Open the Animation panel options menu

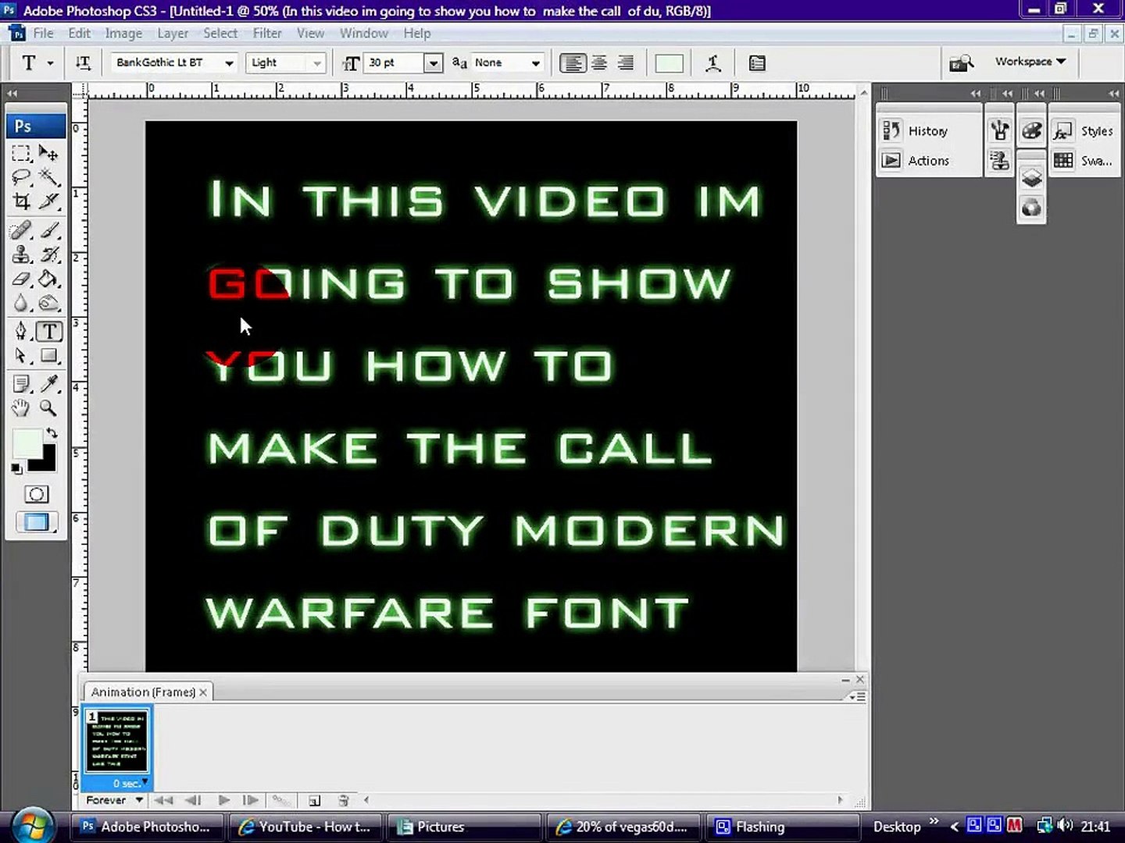point(859,696)
